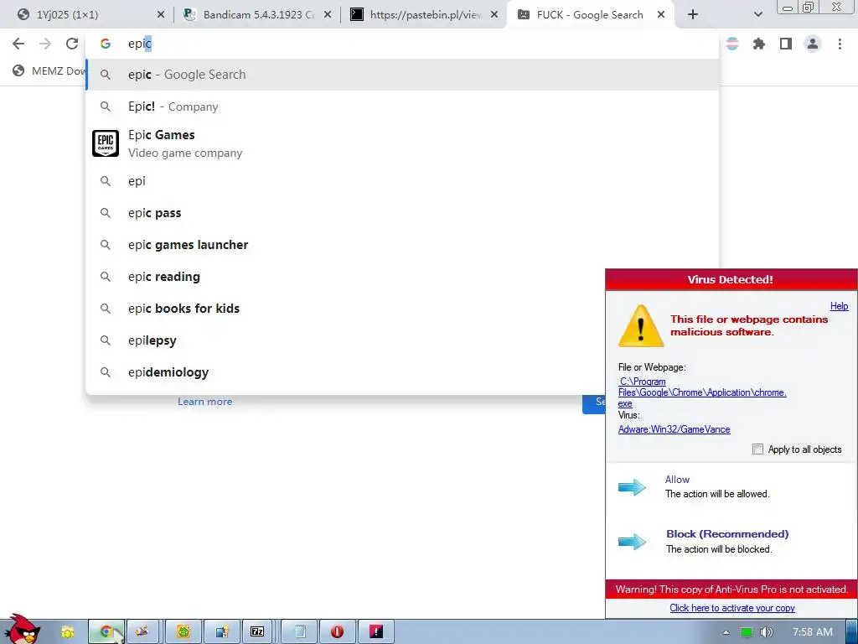
Task: Click the Chrome taskbar button
Action: pyautogui.click(x=106, y=632)
